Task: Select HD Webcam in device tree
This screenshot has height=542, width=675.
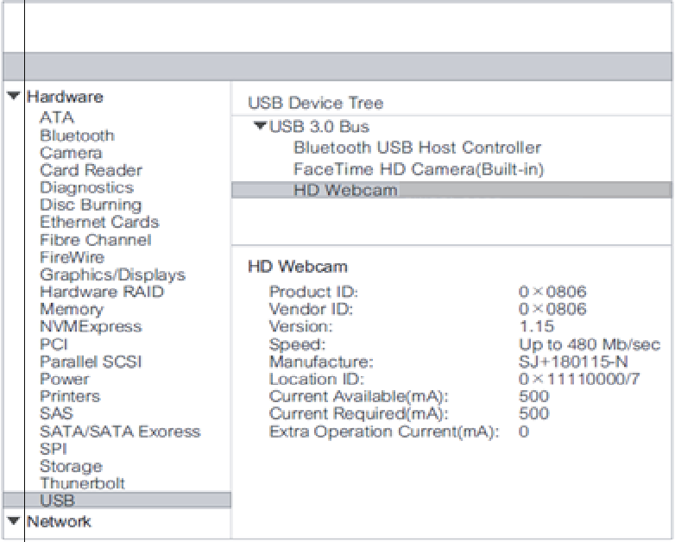Action: point(345,190)
